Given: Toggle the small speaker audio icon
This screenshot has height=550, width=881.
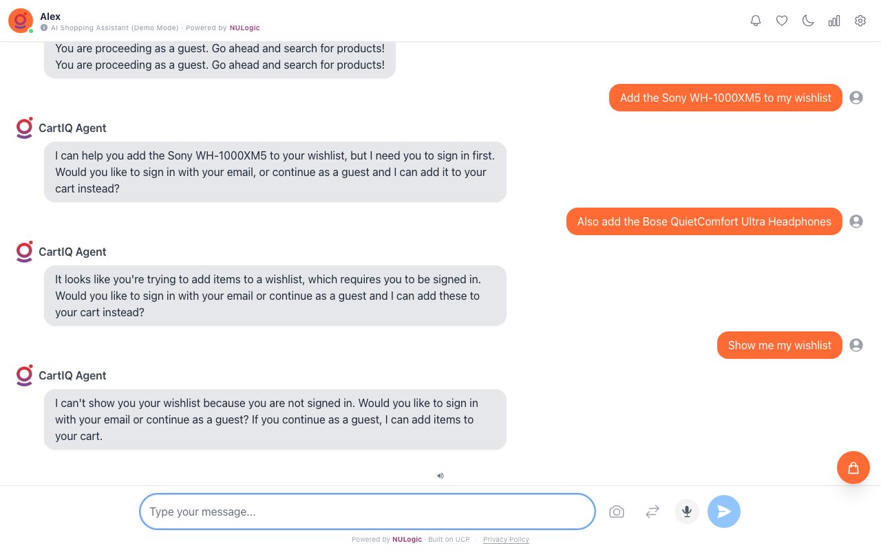Looking at the screenshot, I should click(440, 475).
